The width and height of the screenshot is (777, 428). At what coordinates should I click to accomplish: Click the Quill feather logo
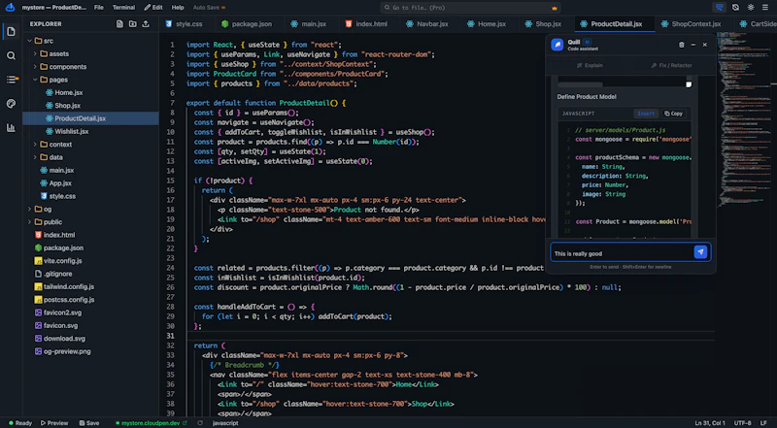(557, 45)
